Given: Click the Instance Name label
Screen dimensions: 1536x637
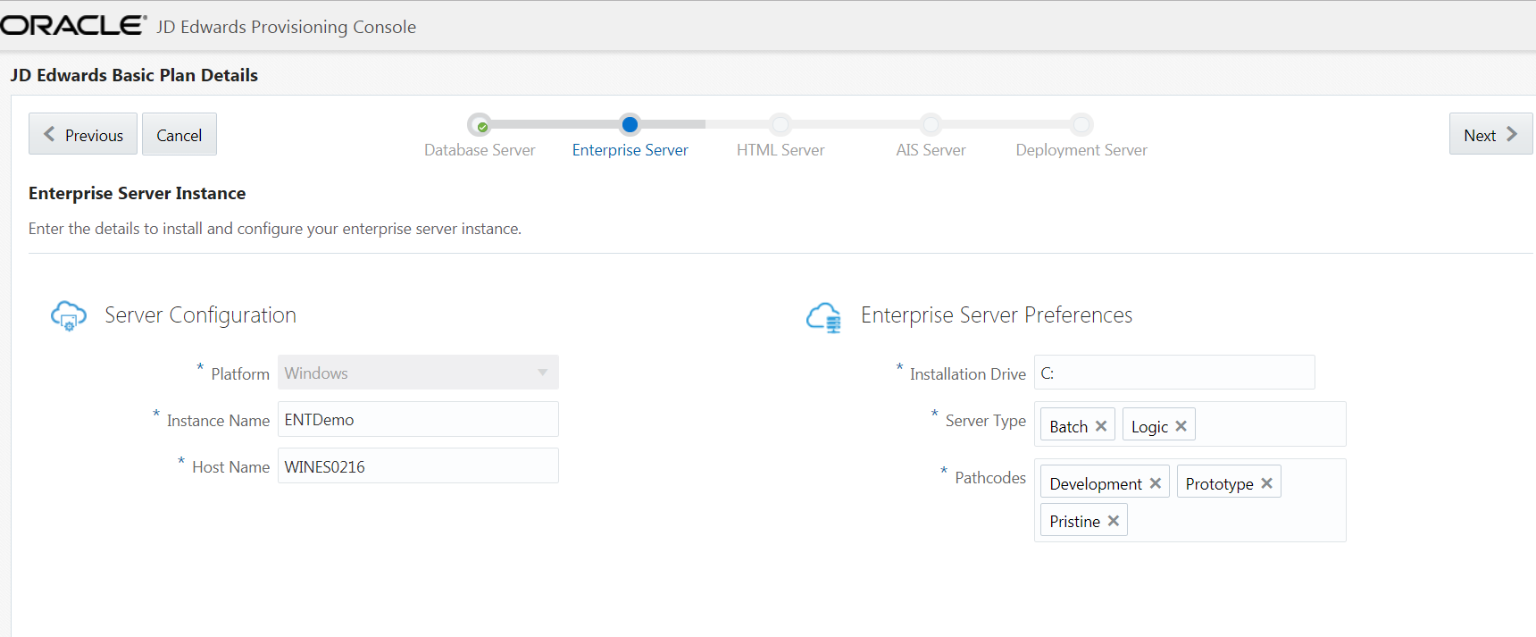Looking at the screenshot, I should click(218, 420).
